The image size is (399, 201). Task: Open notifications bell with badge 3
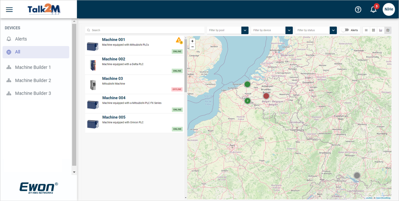[x=374, y=10]
